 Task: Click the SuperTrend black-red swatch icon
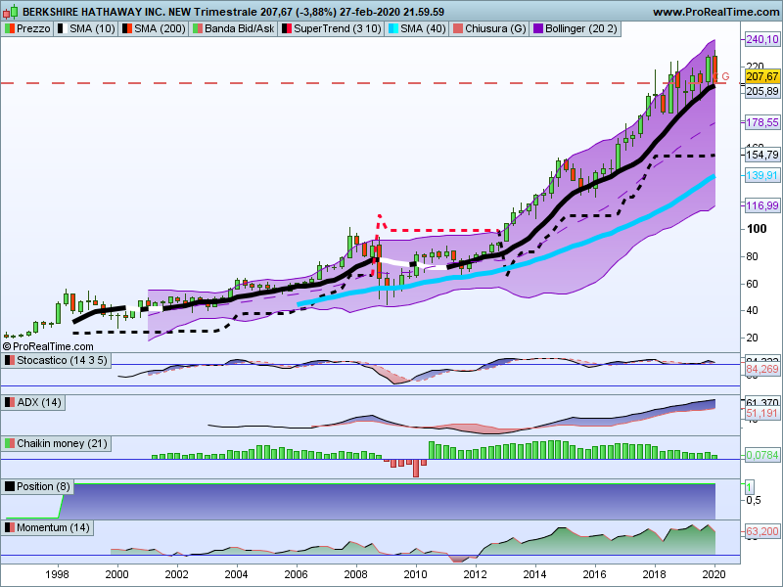coord(287,29)
